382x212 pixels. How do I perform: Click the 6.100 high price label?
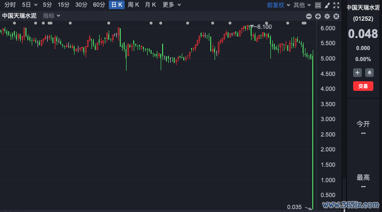coord(264,27)
